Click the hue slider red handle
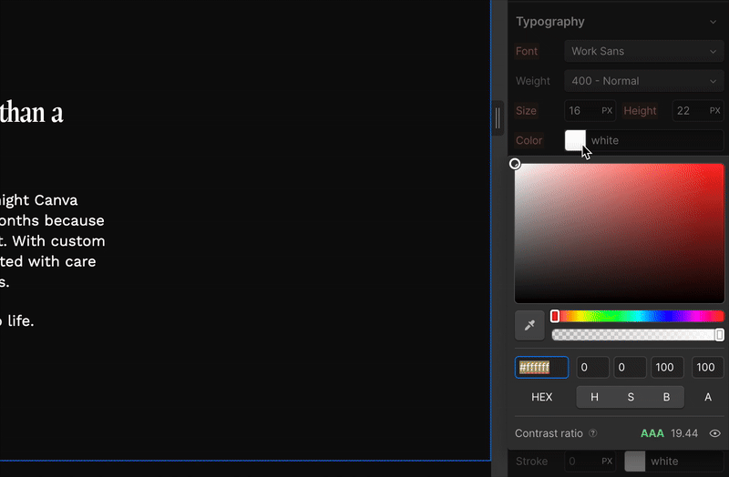The image size is (729, 477). (x=555, y=316)
